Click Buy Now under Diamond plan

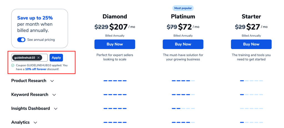coord(115,44)
